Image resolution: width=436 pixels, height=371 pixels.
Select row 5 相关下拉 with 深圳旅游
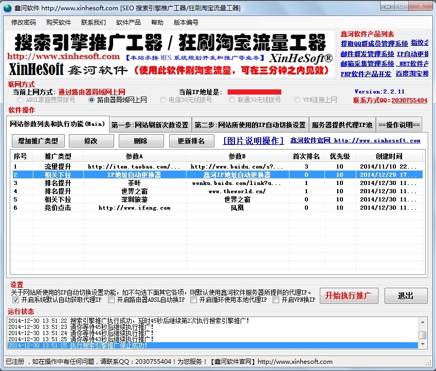pos(216,199)
